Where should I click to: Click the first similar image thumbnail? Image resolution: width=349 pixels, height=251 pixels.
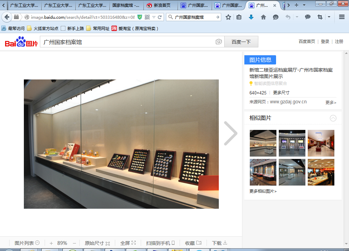[263, 143]
